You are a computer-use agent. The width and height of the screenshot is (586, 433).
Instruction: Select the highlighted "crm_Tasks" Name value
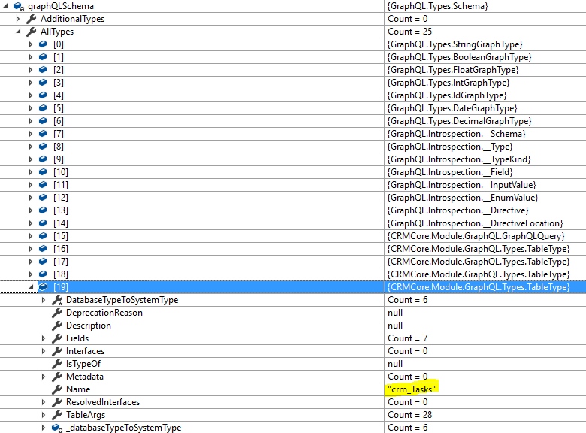(412, 389)
